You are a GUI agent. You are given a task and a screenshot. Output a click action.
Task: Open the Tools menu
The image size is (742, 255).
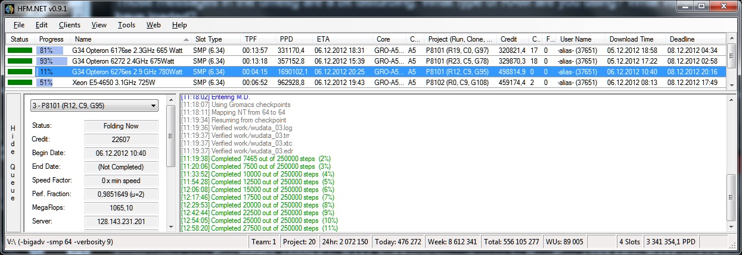tap(126, 25)
